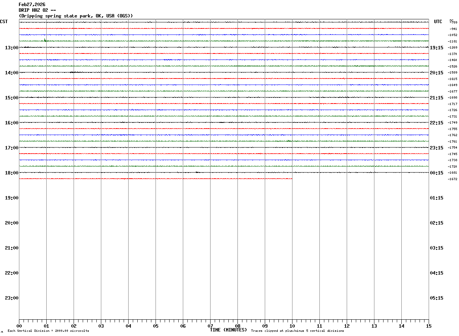The image size is (459, 336).
Task: Click the 20:15 UTC time label
Action: [x=437, y=72]
